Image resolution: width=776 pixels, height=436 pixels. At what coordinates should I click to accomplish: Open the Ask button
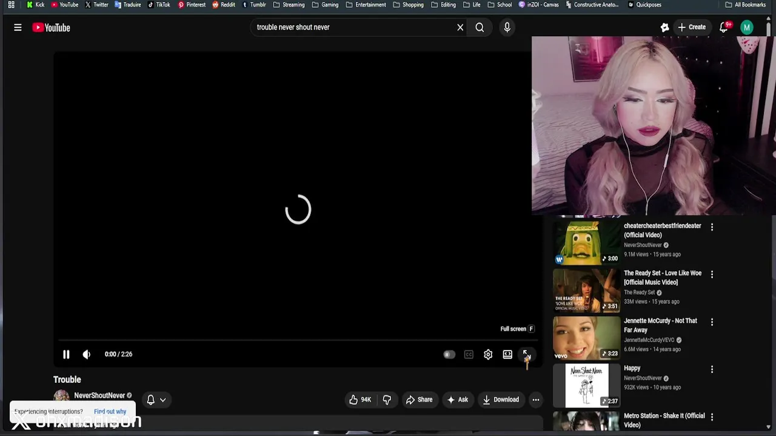pos(457,400)
